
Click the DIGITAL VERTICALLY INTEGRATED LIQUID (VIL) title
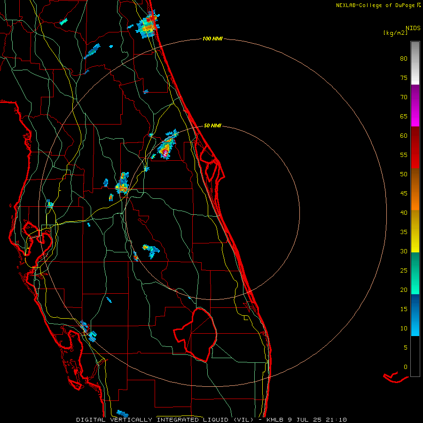pyautogui.click(x=165, y=420)
